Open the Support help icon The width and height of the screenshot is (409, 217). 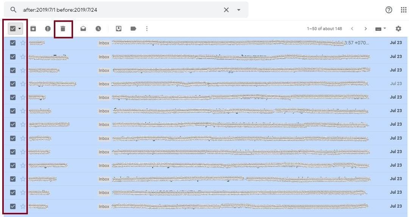(389, 10)
